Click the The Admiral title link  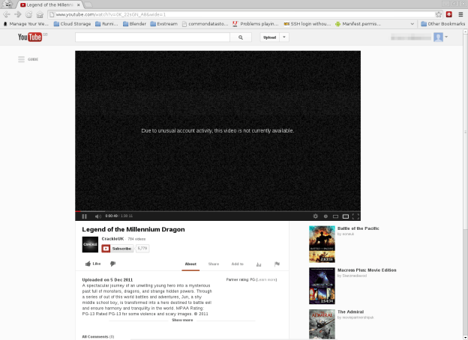click(x=351, y=312)
